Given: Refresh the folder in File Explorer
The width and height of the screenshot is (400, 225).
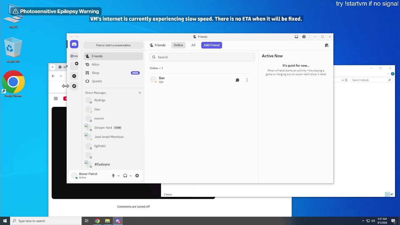Looking at the screenshot, I should click(346, 80).
